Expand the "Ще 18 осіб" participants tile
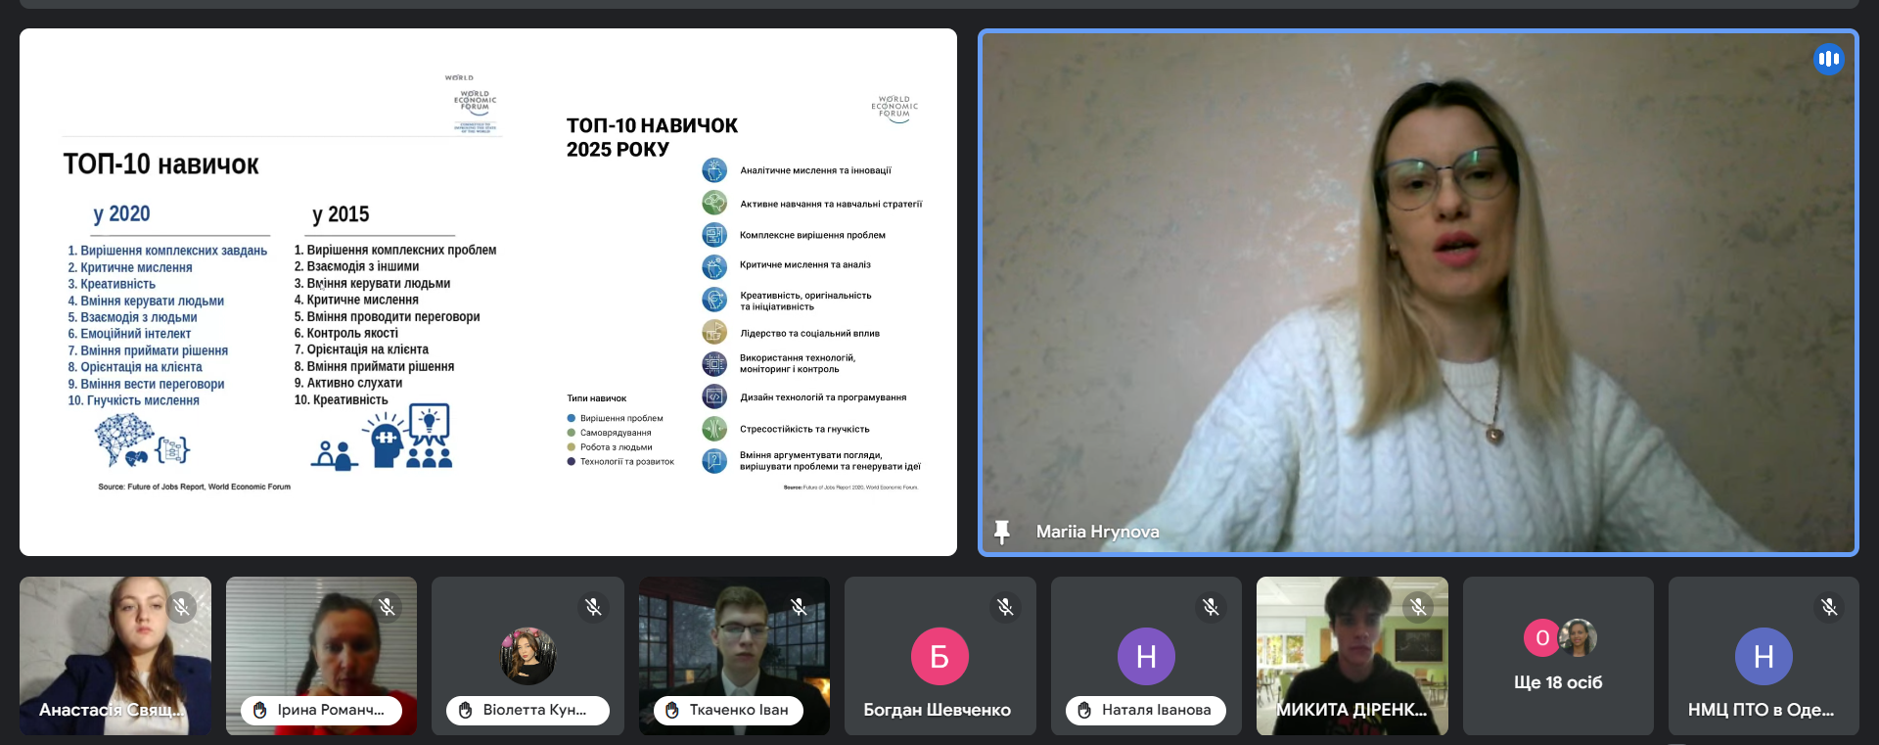1879x745 pixels. tap(1558, 656)
